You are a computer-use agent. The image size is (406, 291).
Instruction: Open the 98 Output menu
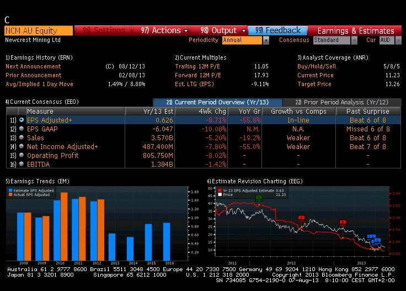218,30
